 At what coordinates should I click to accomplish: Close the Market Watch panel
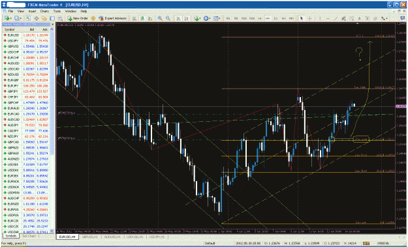pos(53,24)
